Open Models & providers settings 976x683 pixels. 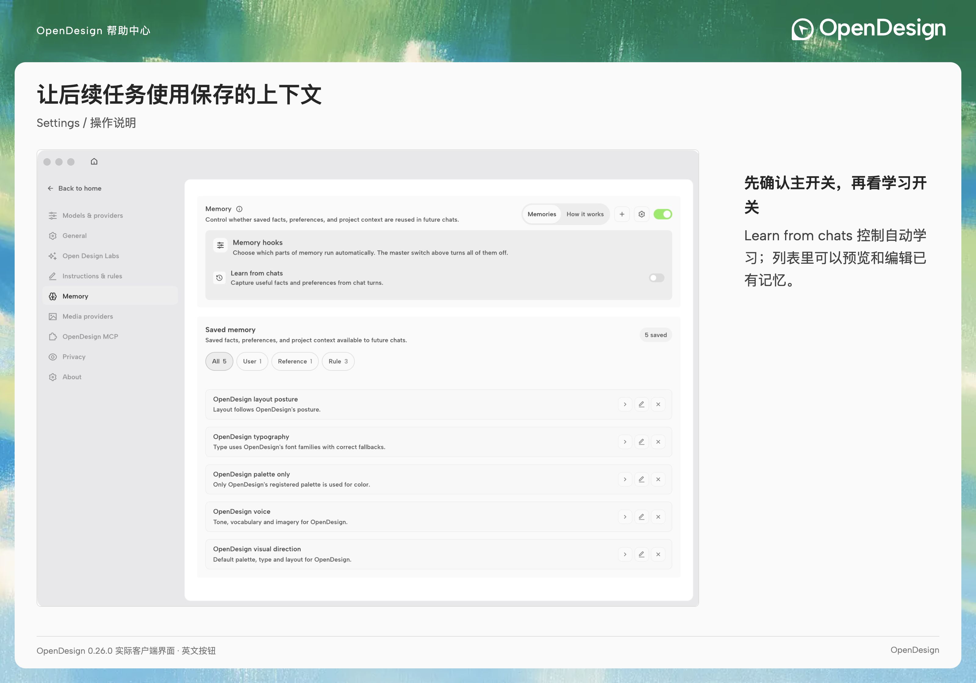[110, 216]
